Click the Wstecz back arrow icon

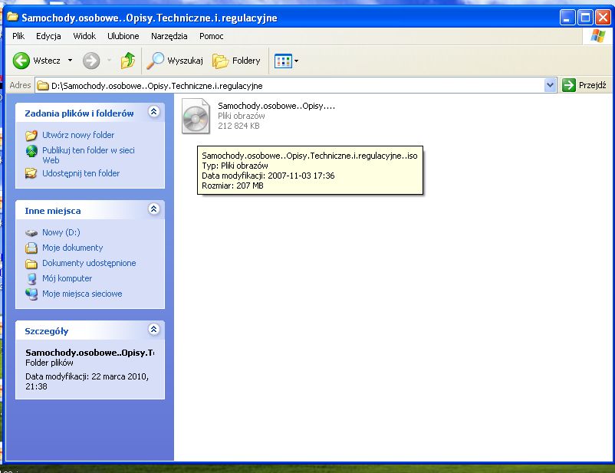[x=21, y=61]
